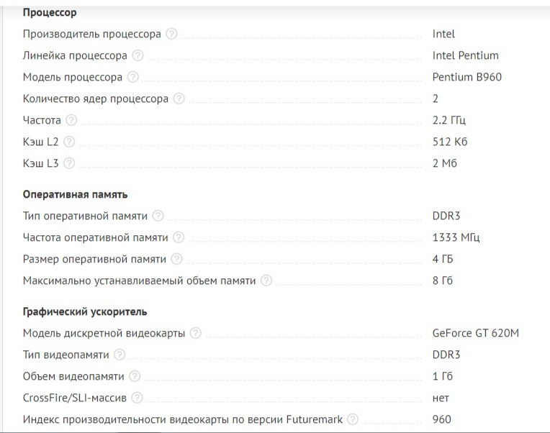
Task: Click help icon for Частота оперативной памяти
Action: tap(179, 237)
